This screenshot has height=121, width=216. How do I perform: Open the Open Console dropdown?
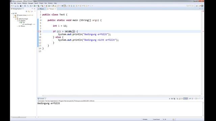pyautogui.click(x=198, y=98)
